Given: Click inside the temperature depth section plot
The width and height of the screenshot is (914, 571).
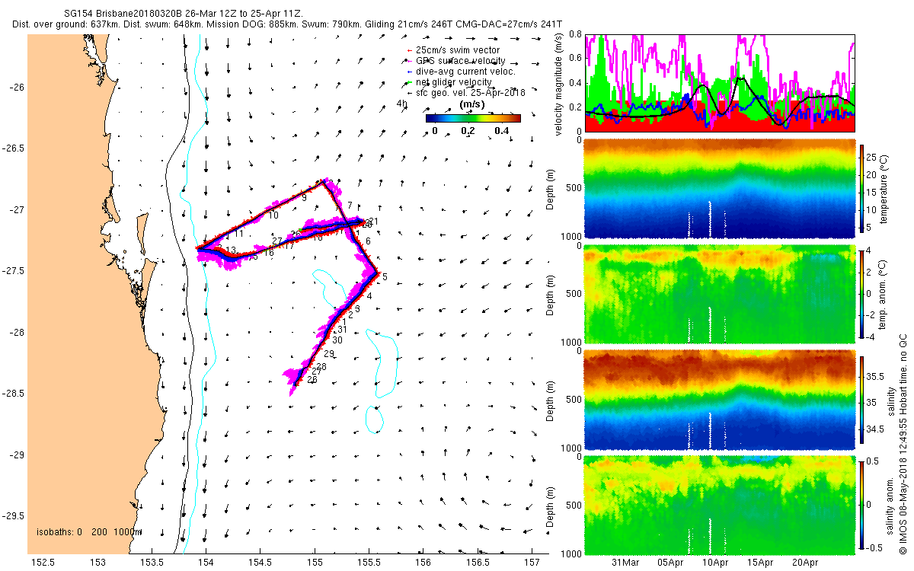Looking at the screenshot, I should (719, 188).
